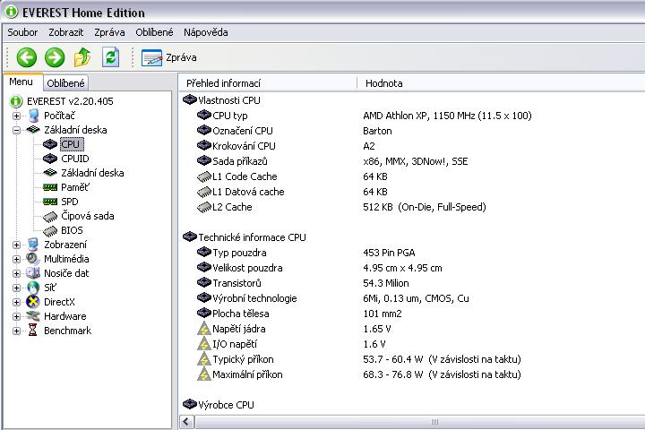
Task: Switch to the Menu tab
Action: 21,82
